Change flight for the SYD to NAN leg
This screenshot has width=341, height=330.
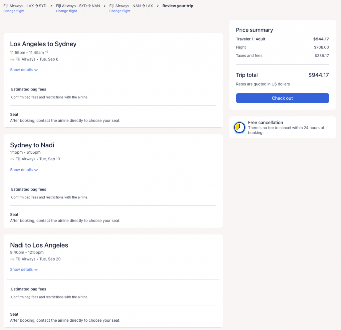pos(66,11)
